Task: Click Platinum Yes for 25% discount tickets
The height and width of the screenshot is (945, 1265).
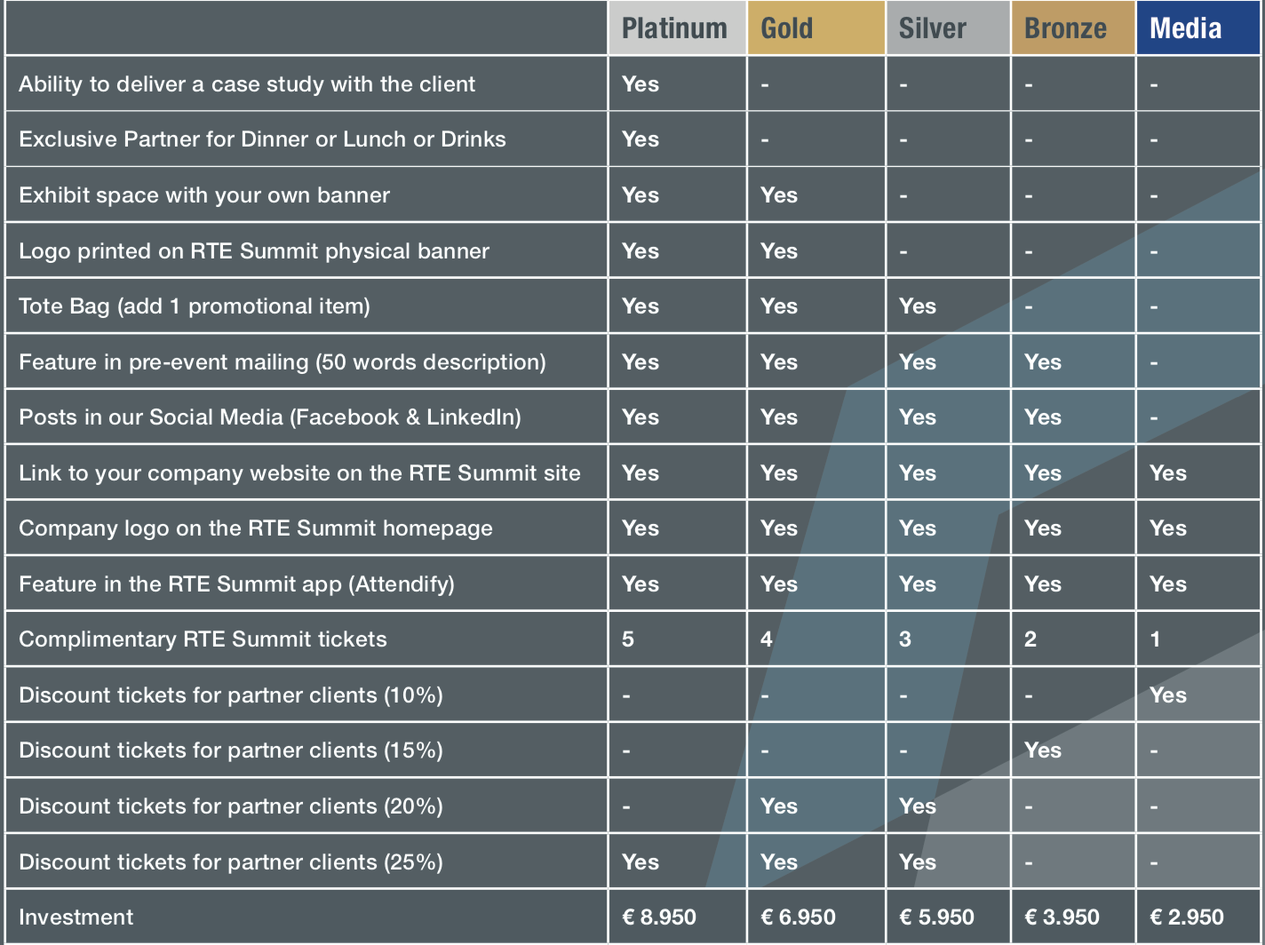Action: (x=640, y=862)
